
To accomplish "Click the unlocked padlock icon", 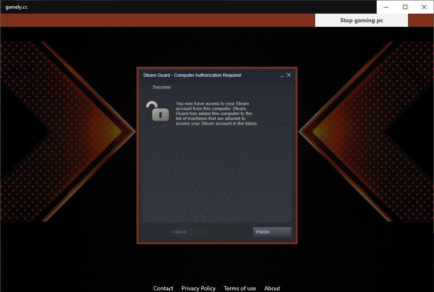I will (157, 111).
